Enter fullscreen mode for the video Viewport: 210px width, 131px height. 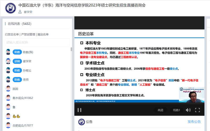(198, 110)
